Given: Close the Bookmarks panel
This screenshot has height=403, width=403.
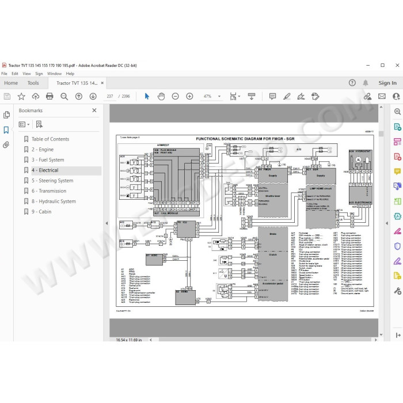Looking at the screenshot, I should (x=94, y=111).
